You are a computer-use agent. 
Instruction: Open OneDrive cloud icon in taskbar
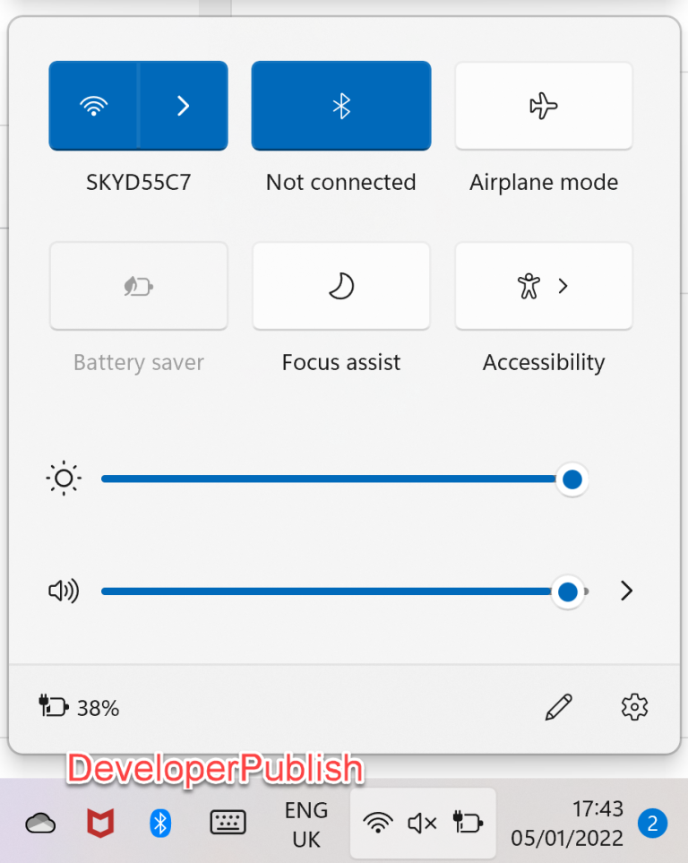coord(39,823)
